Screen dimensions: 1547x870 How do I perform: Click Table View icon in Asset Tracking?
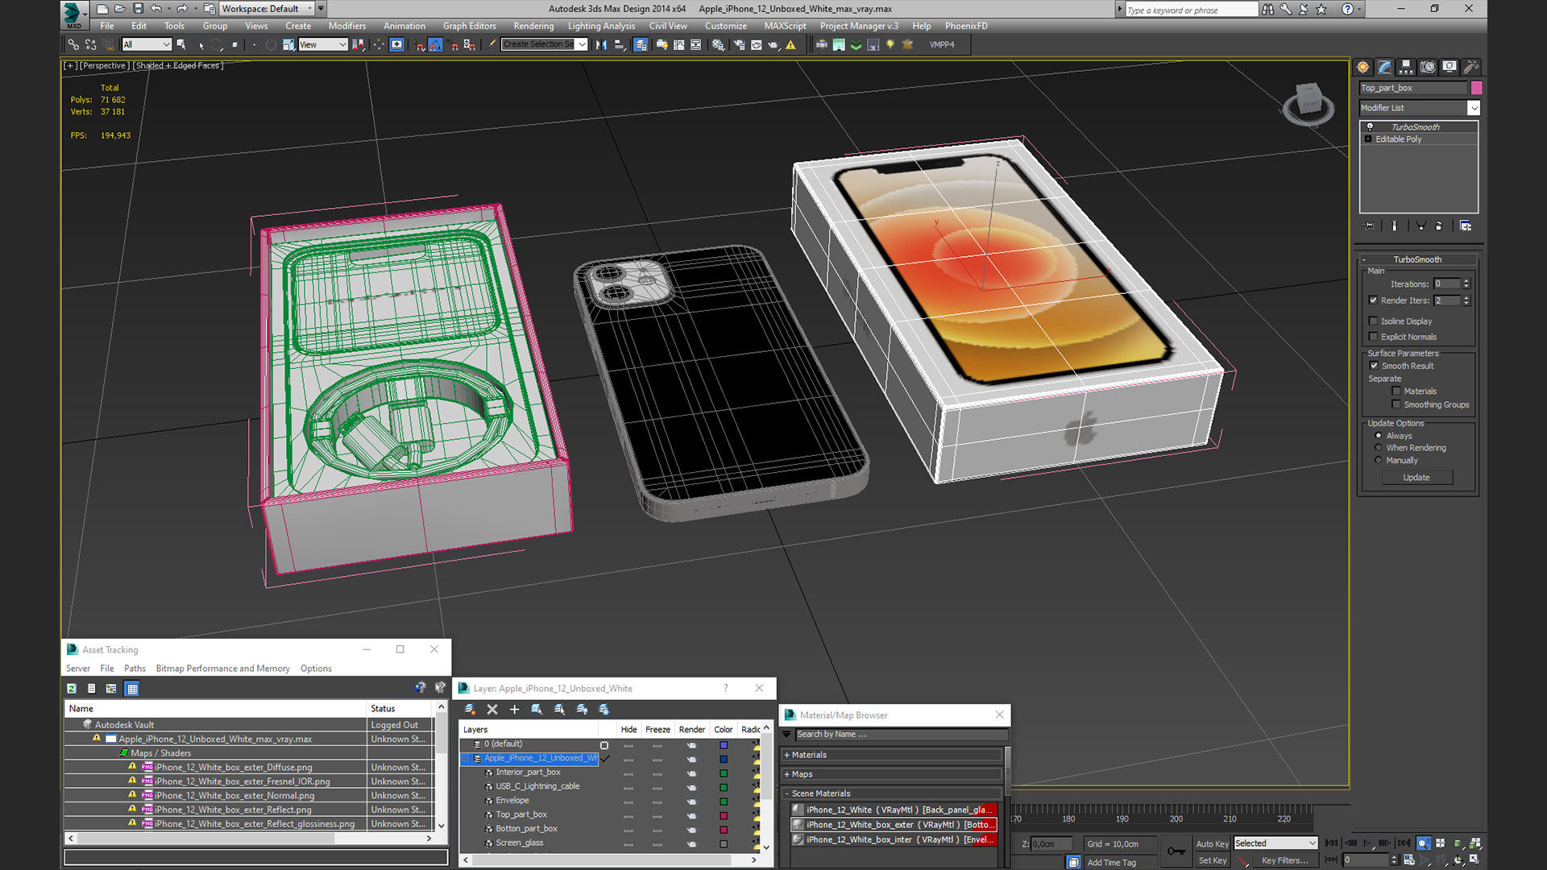(132, 689)
